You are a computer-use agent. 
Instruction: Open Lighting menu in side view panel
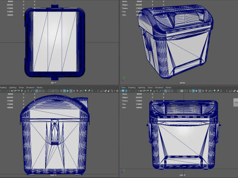tap(141, 88)
